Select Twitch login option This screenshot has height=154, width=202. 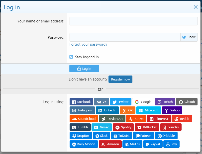pos(165,102)
